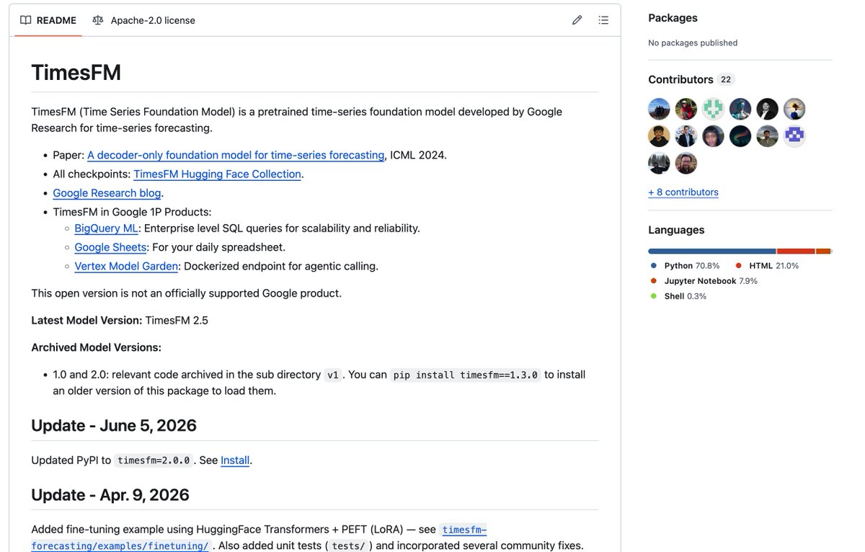Open the Vertex Model Garden link
This screenshot has height=552, width=865.
click(126, 266)
